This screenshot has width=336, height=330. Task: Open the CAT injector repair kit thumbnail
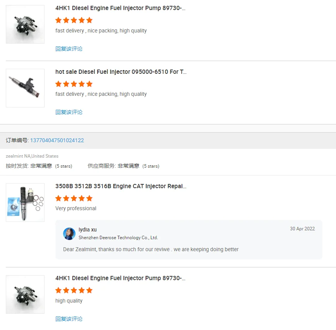(x=25, y=202)
